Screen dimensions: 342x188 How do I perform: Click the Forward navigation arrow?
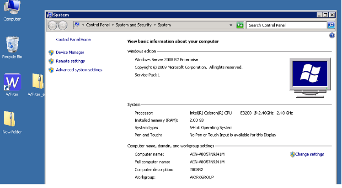click(63, 25)
